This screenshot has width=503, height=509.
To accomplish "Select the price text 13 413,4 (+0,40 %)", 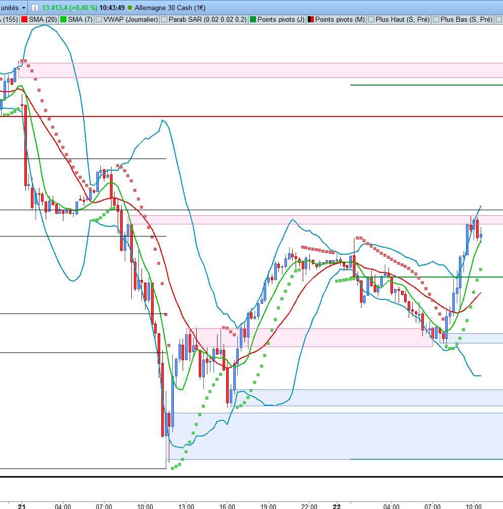I will (x=69, y=8).
